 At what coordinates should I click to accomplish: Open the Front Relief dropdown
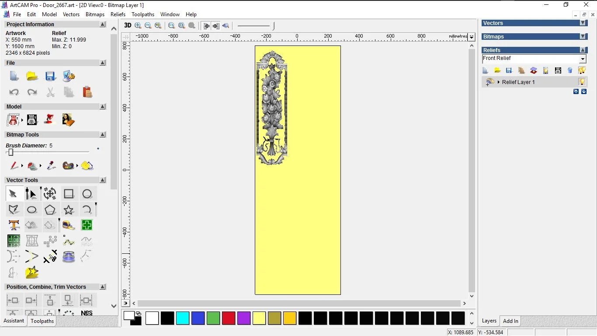point(583,59)
